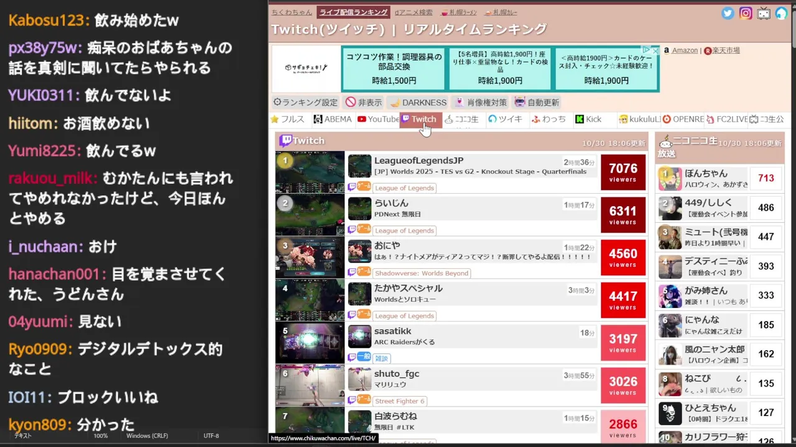
Task: Click the 7076 viewers count box
Action: pyautogui.click(x=623, y=172)
